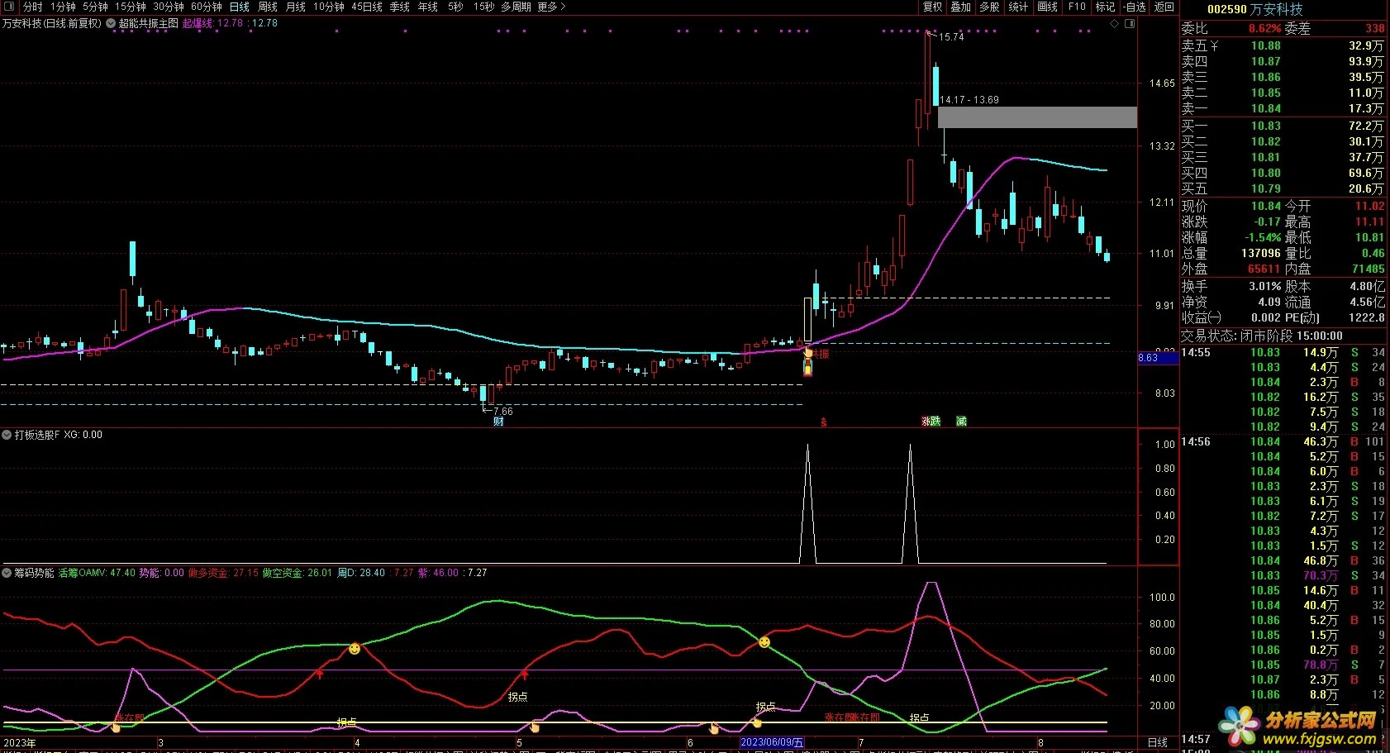Toggle the side panel icon above price axis
Screen dimensions: 1390x753
pyautogui.click(x=1130, y=23)
